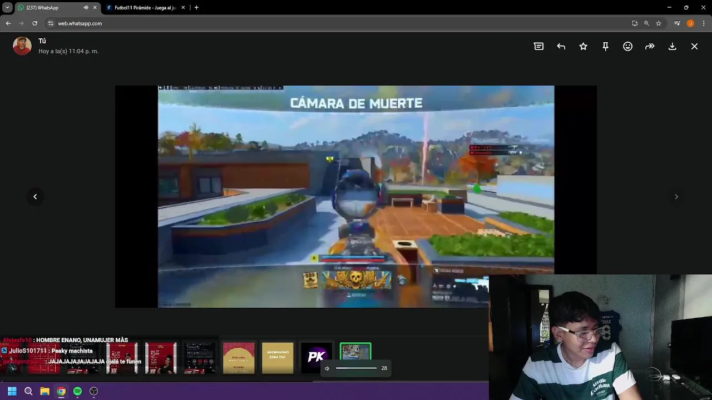
Task: Go to message in chat icon
Action: pos(538,47)
